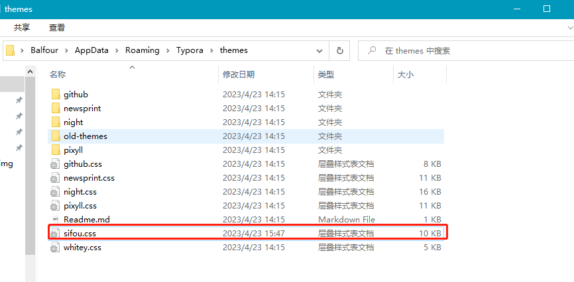
Task: Click Markdown File type of Readme.md
Action: pyautogui.click(x=347, y=220)
